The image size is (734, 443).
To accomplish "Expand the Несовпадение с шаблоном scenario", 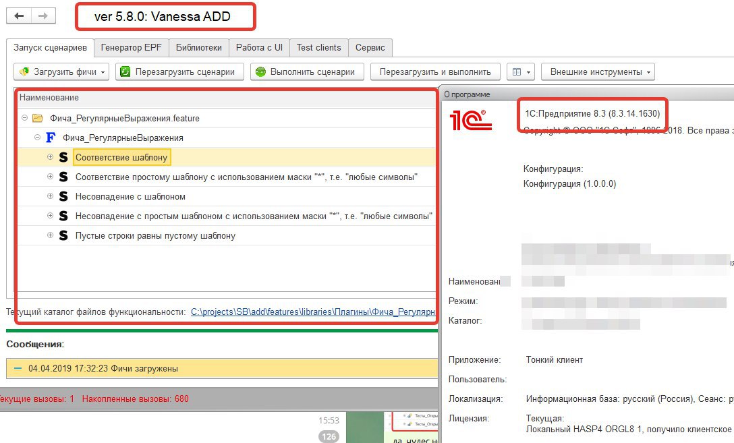I will point(50,196).
